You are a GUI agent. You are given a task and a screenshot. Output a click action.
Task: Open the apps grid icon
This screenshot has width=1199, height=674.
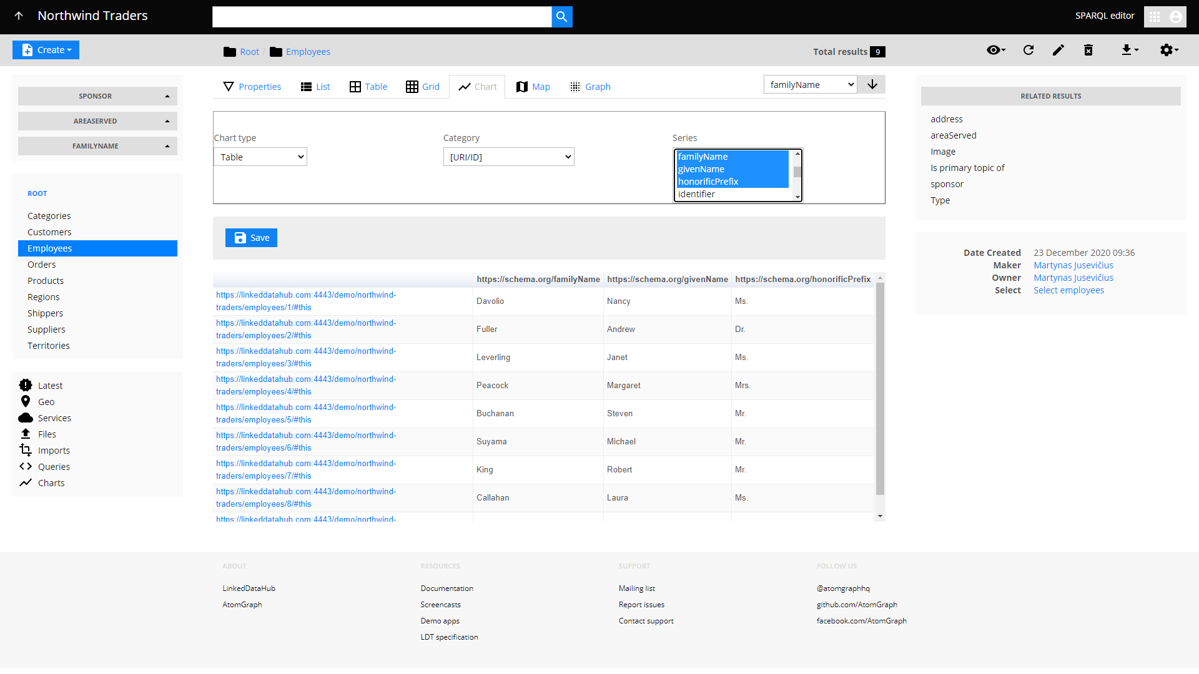click(x=1155, y=17)
